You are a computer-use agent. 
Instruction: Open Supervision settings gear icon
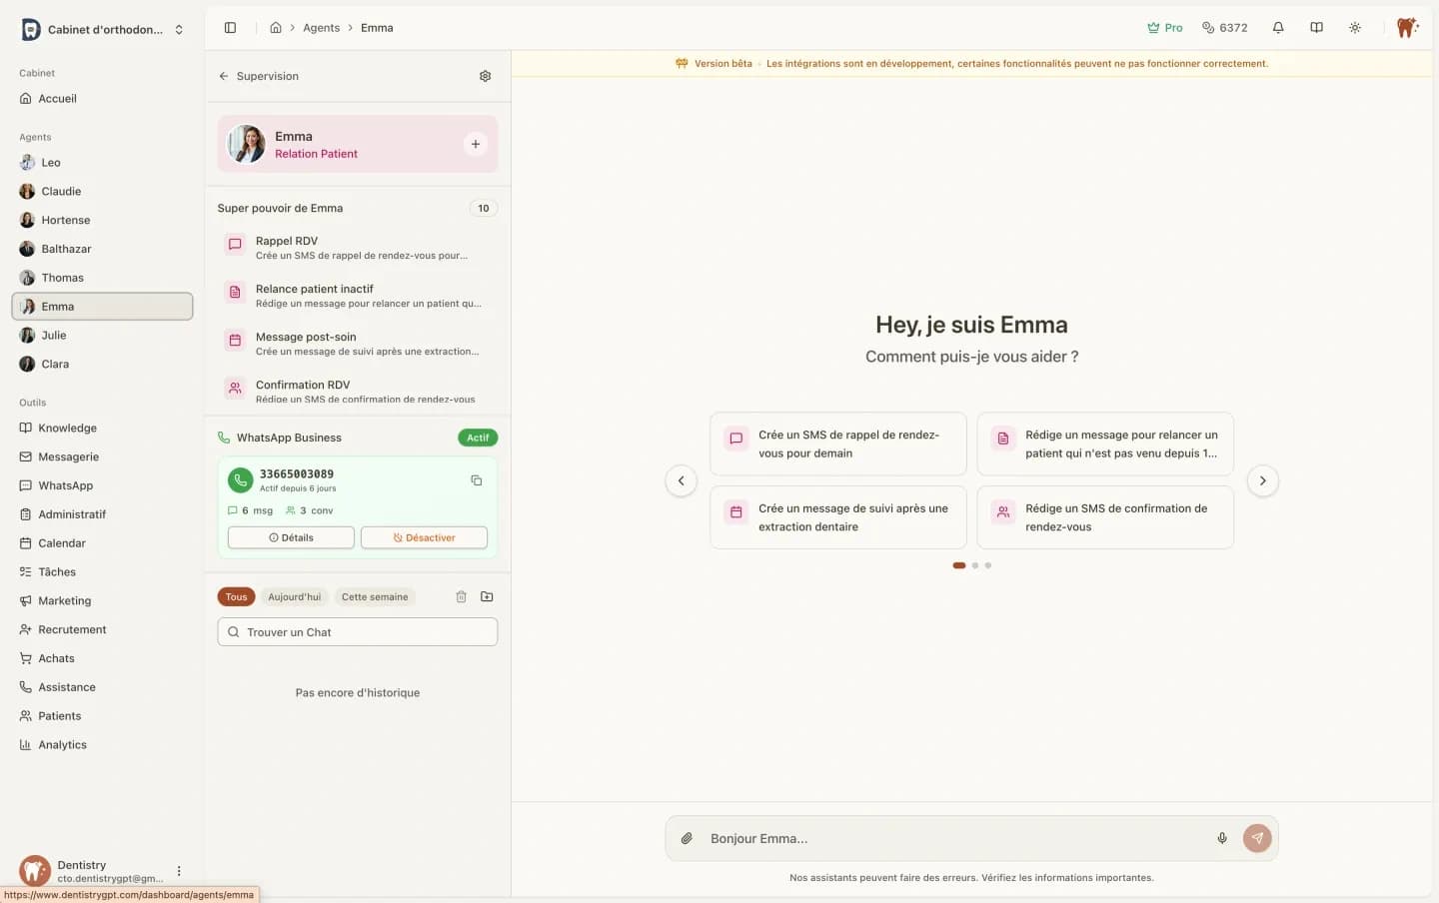[485, 76]
